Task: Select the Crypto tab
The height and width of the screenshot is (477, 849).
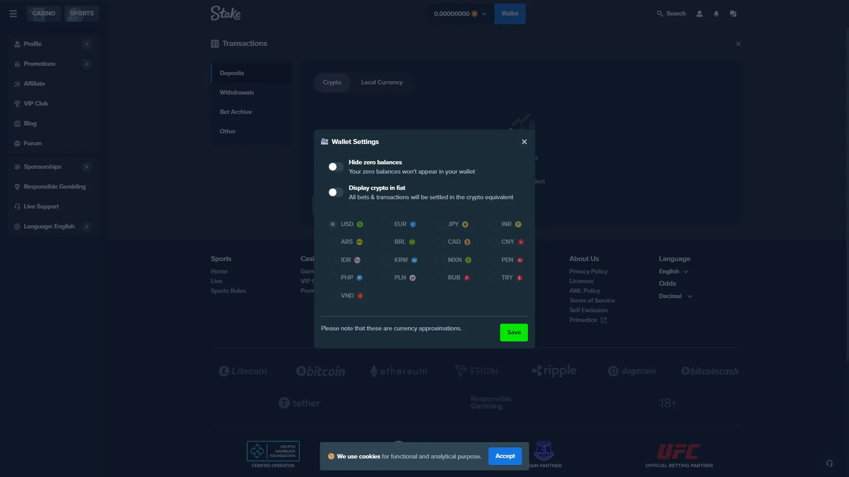Action: tap(332, 83)
